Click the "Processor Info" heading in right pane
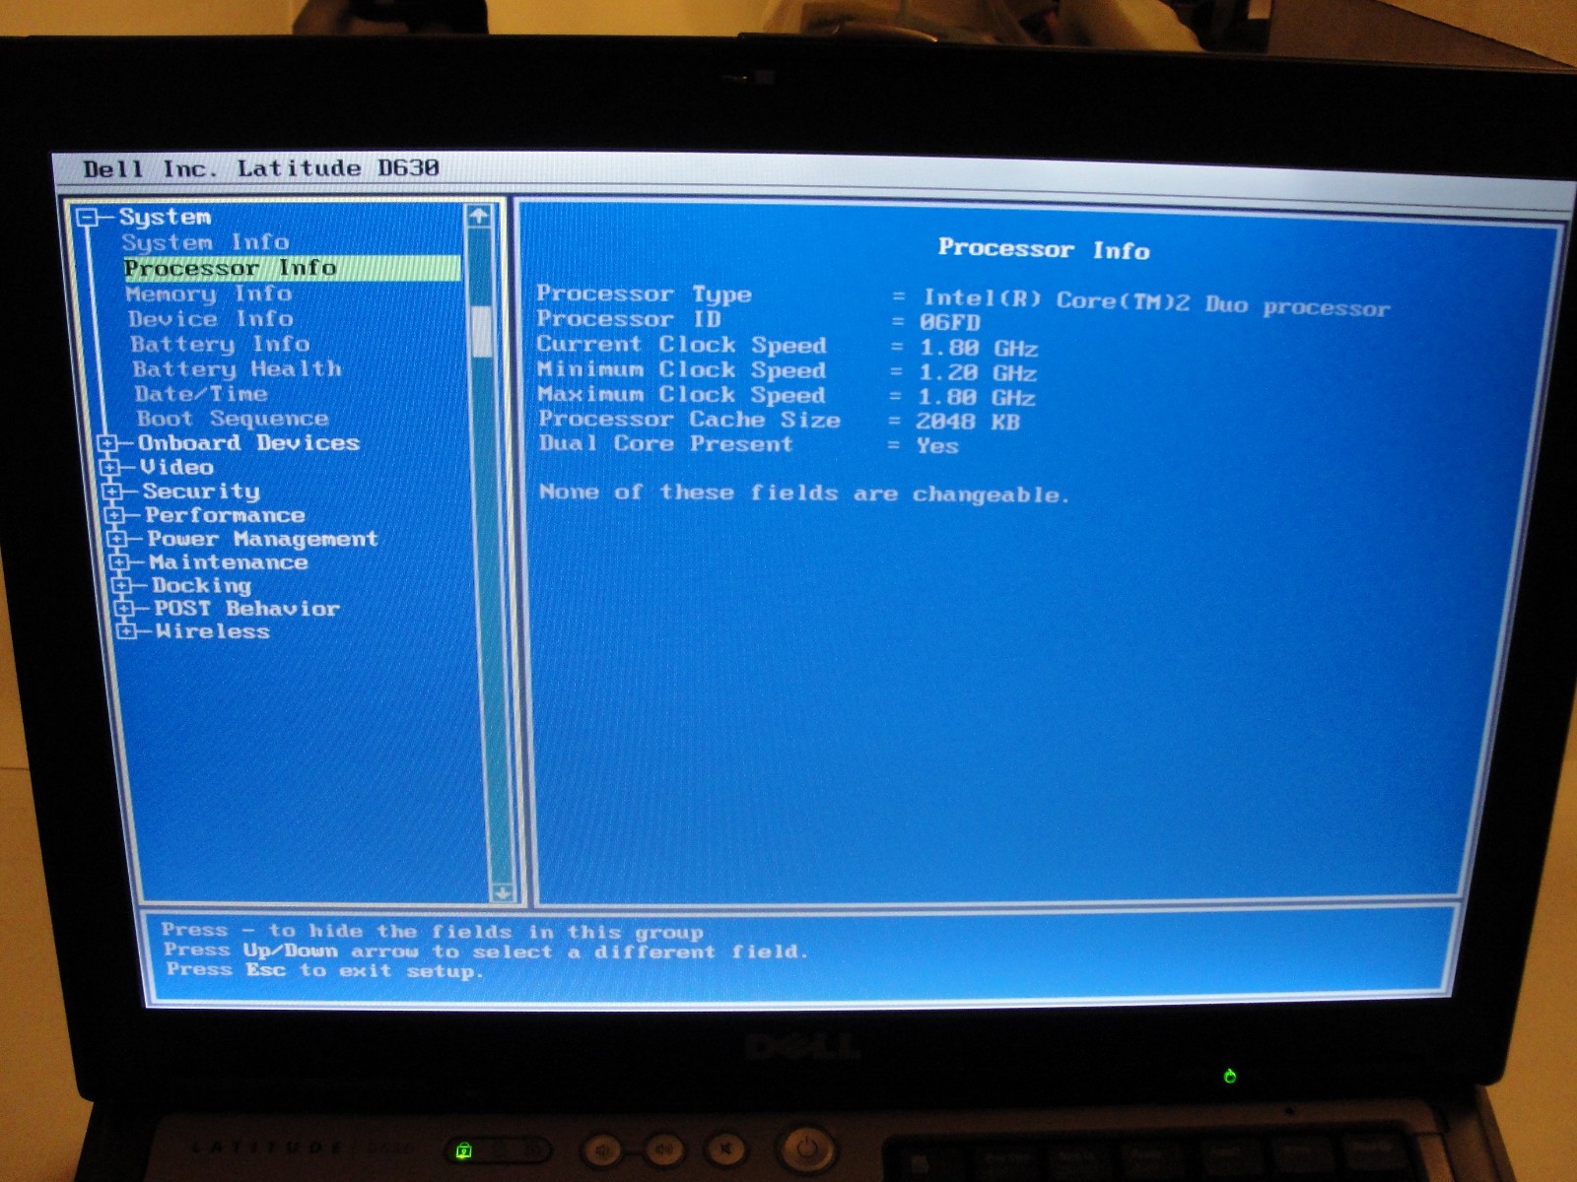 click(1044, 249)
